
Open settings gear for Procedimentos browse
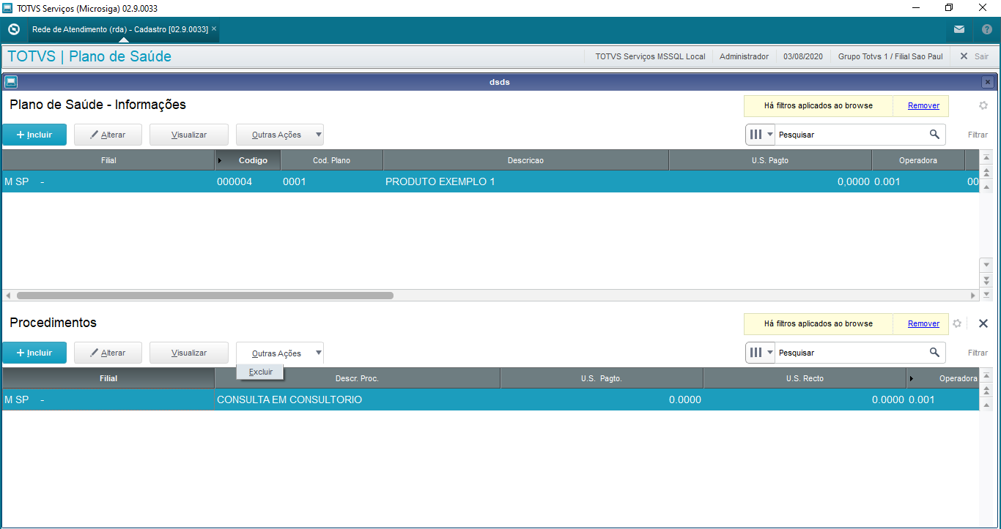click(956, 323)
